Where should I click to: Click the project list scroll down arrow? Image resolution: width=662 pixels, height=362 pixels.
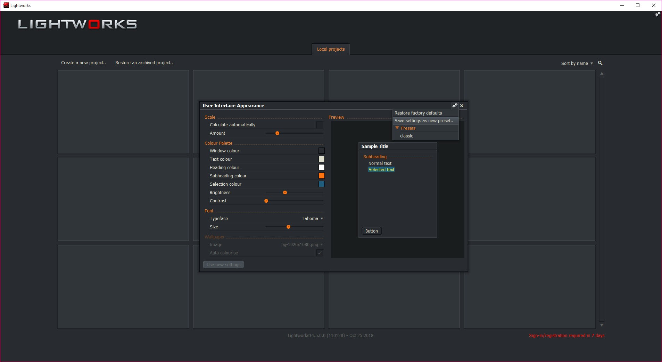602,325
